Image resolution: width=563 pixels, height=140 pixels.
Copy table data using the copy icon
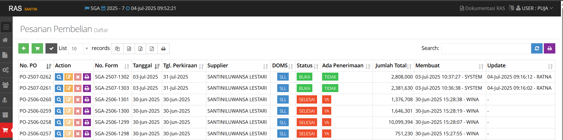(x=117, y=49)
